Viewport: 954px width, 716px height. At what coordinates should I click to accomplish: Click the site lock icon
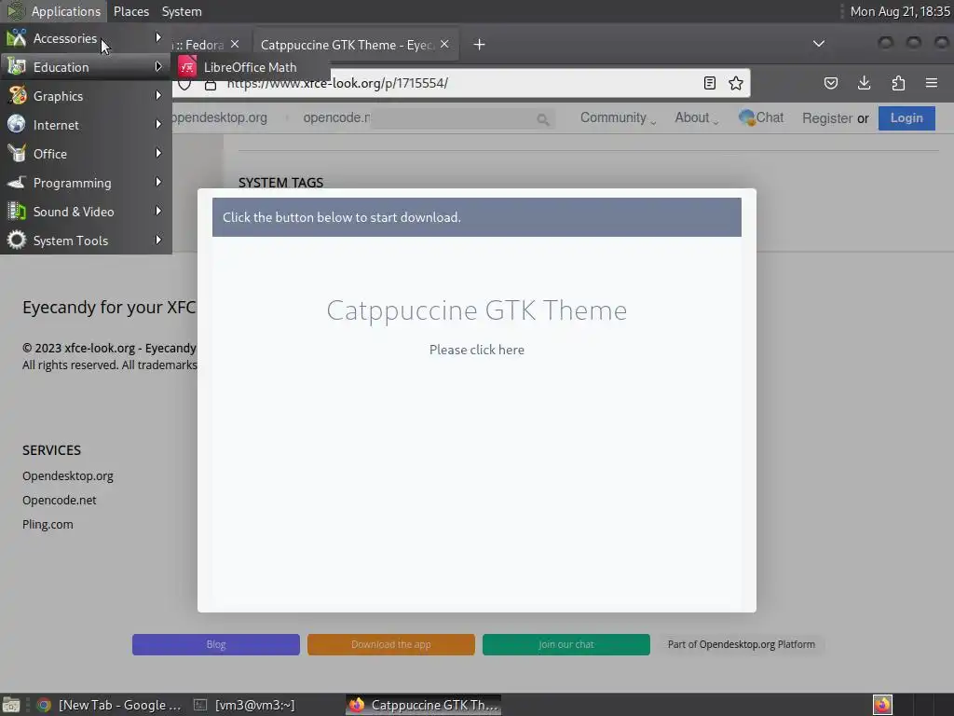(x=211, y=84)
